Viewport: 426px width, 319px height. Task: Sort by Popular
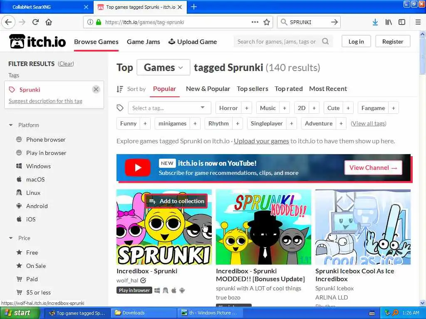(164, 89)
